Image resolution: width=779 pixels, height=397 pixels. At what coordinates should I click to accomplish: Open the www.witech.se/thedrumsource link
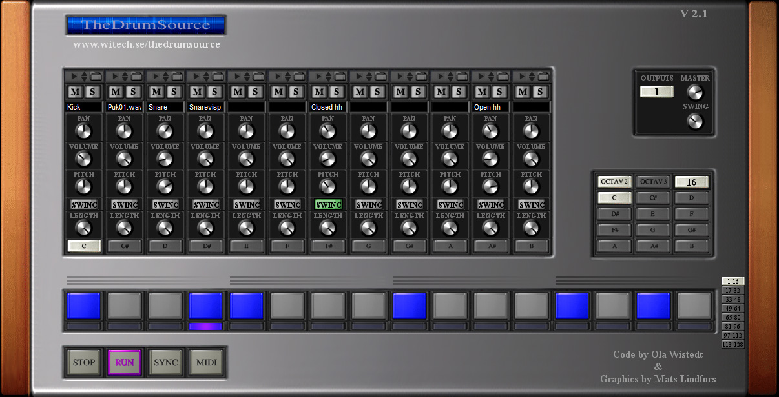(147, 44)
